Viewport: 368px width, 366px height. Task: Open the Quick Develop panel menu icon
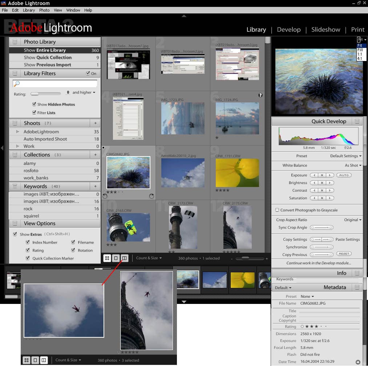click(x=357, y=121)
